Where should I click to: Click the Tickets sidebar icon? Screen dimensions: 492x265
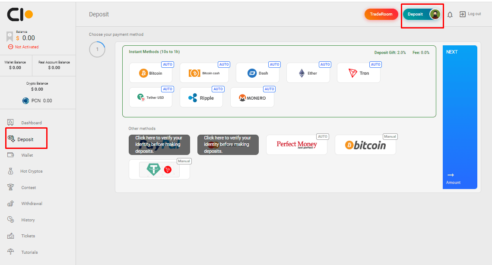tap(10, 236)
